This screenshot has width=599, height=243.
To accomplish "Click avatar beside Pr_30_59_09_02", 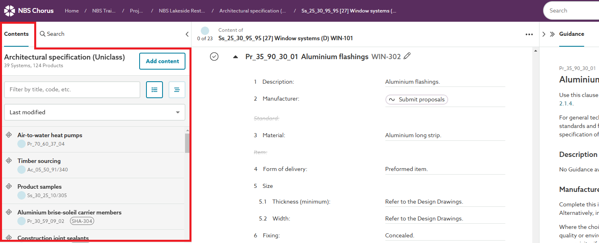I will [22, 221].
